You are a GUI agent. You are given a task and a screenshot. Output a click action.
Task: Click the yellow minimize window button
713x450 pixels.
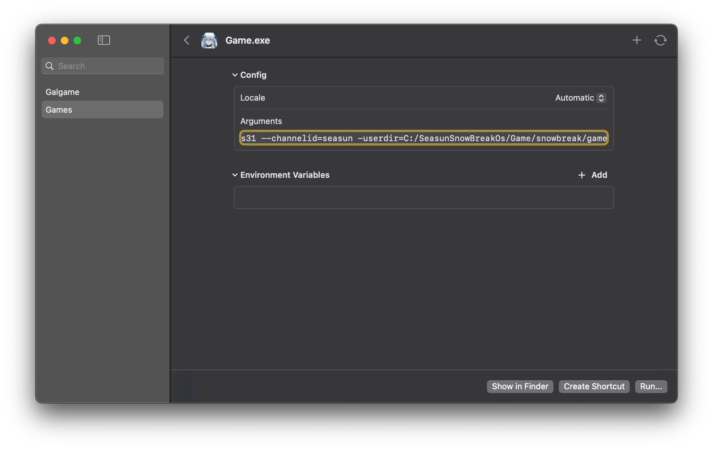(x=65, y=41)
